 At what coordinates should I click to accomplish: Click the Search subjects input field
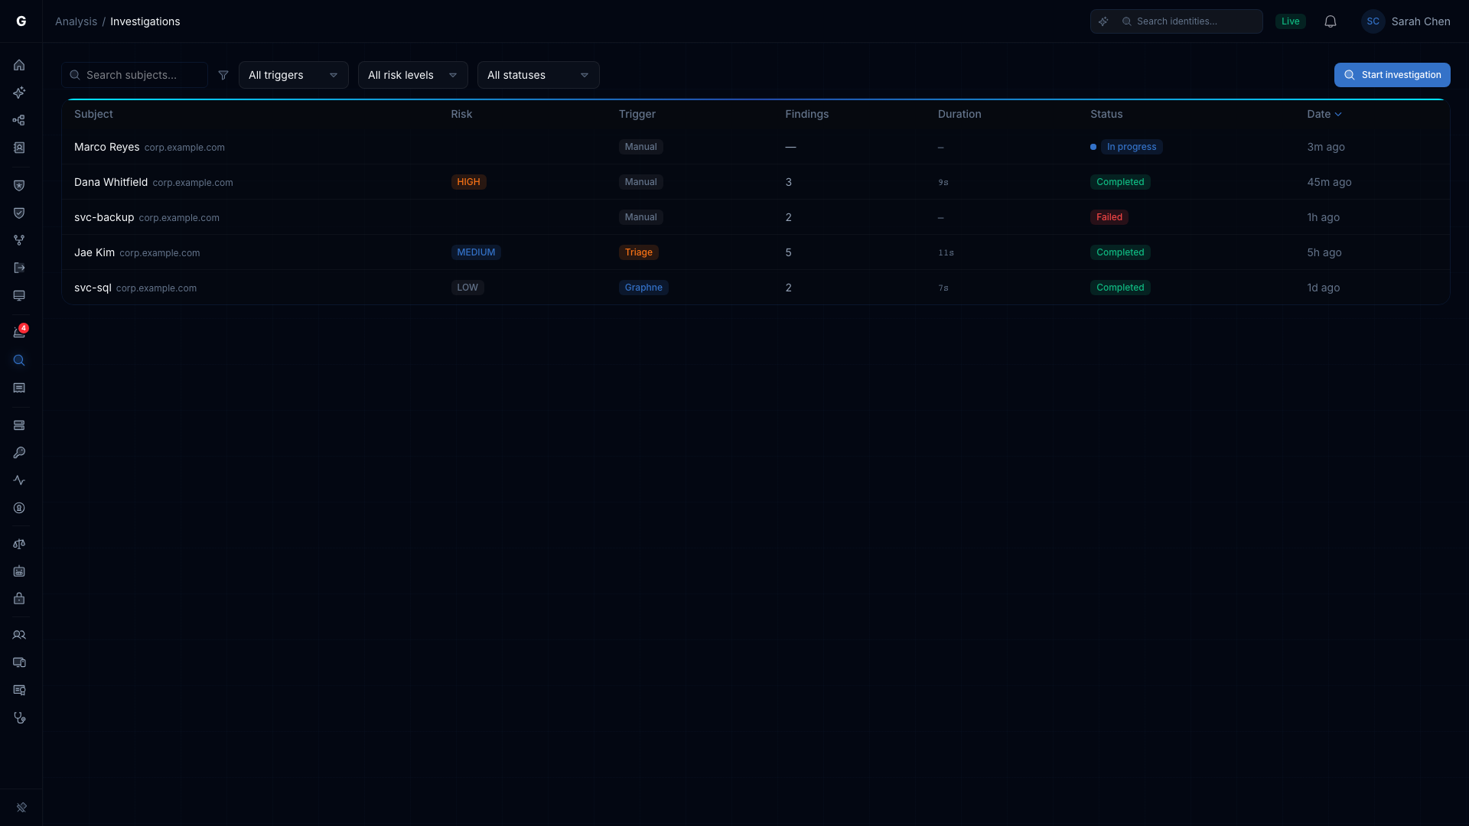tap(135, 75)
